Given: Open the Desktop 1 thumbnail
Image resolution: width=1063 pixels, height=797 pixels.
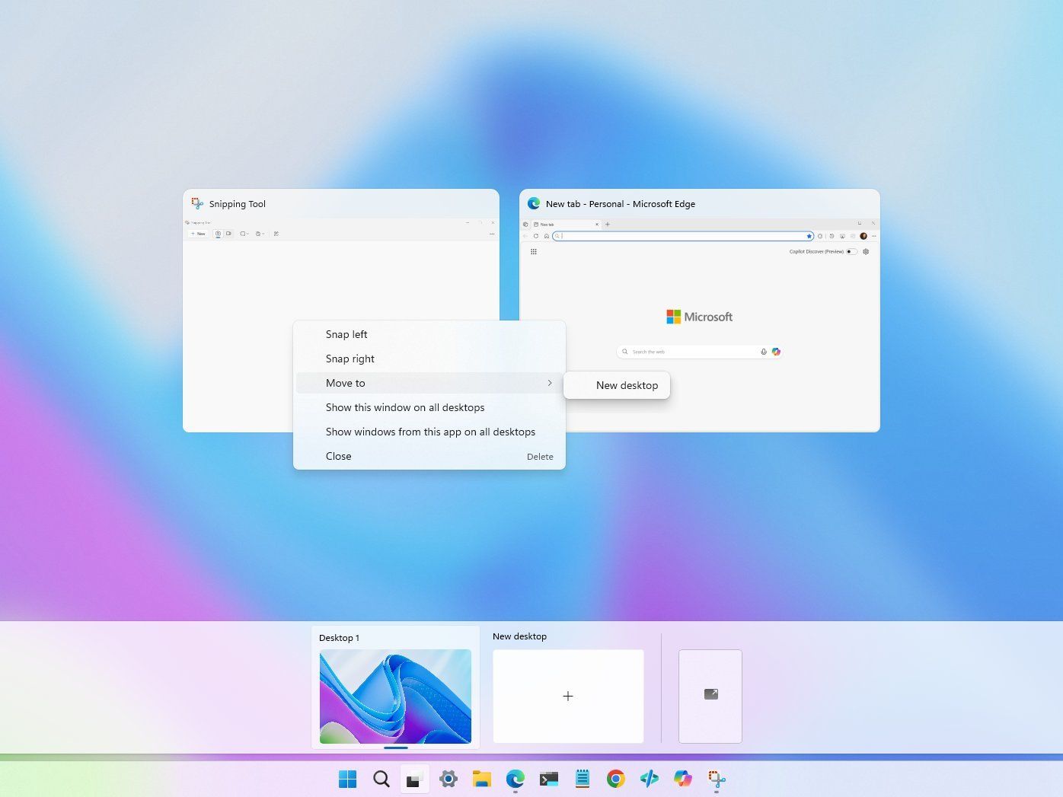Looking at the screenshot, I should pyautogui.click(x=395, y=697).
